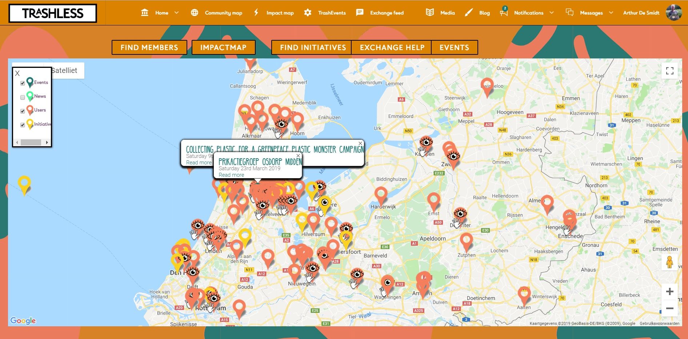Expand the Messages dropdown chevron
Image resolution: width=688 pixels, height=339 pixels.
pyautogui.click(x=611, y=13)
